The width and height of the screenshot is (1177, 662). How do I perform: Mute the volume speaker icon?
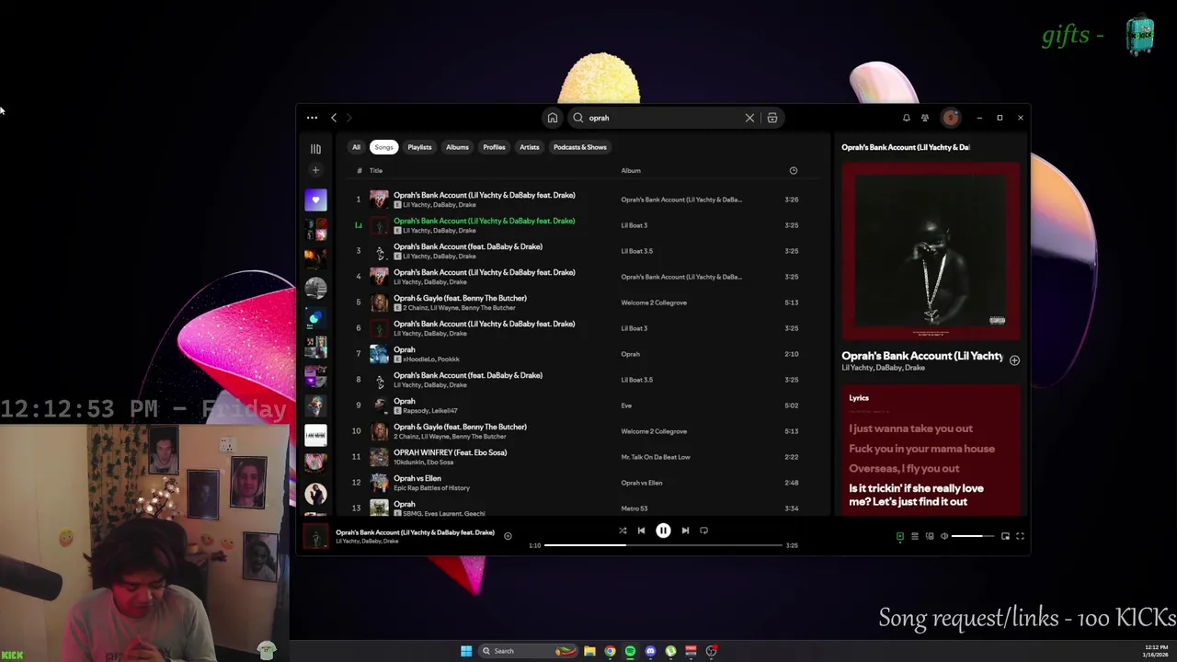[x=944, y=536]
